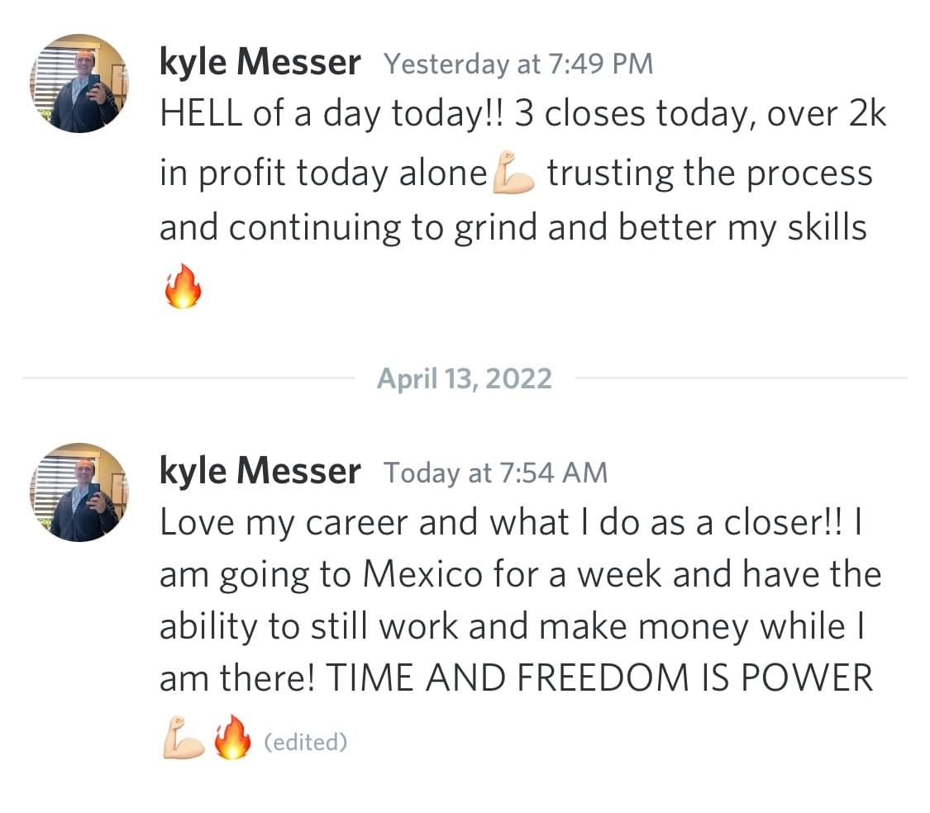Click the text "TIME AND FREEDOM IS POWER"
The height and width of the screenshot is (813, 930).
coord(600,679)
